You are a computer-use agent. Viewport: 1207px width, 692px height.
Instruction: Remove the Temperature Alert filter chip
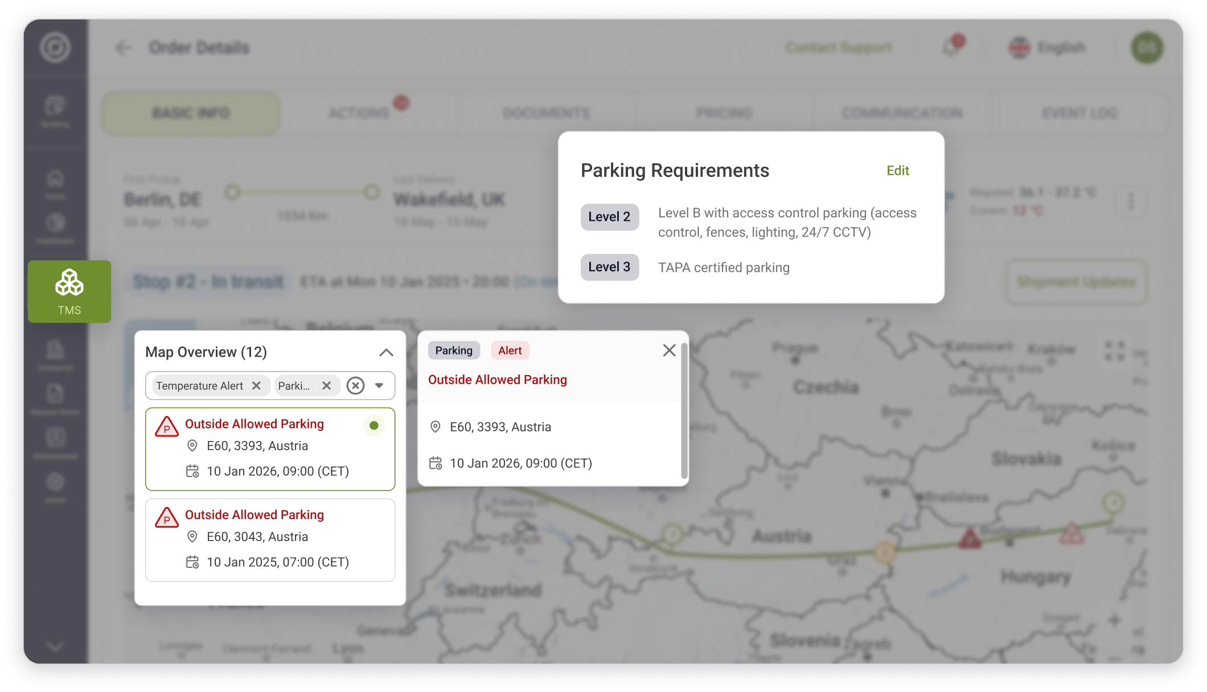tap(257, 386)
